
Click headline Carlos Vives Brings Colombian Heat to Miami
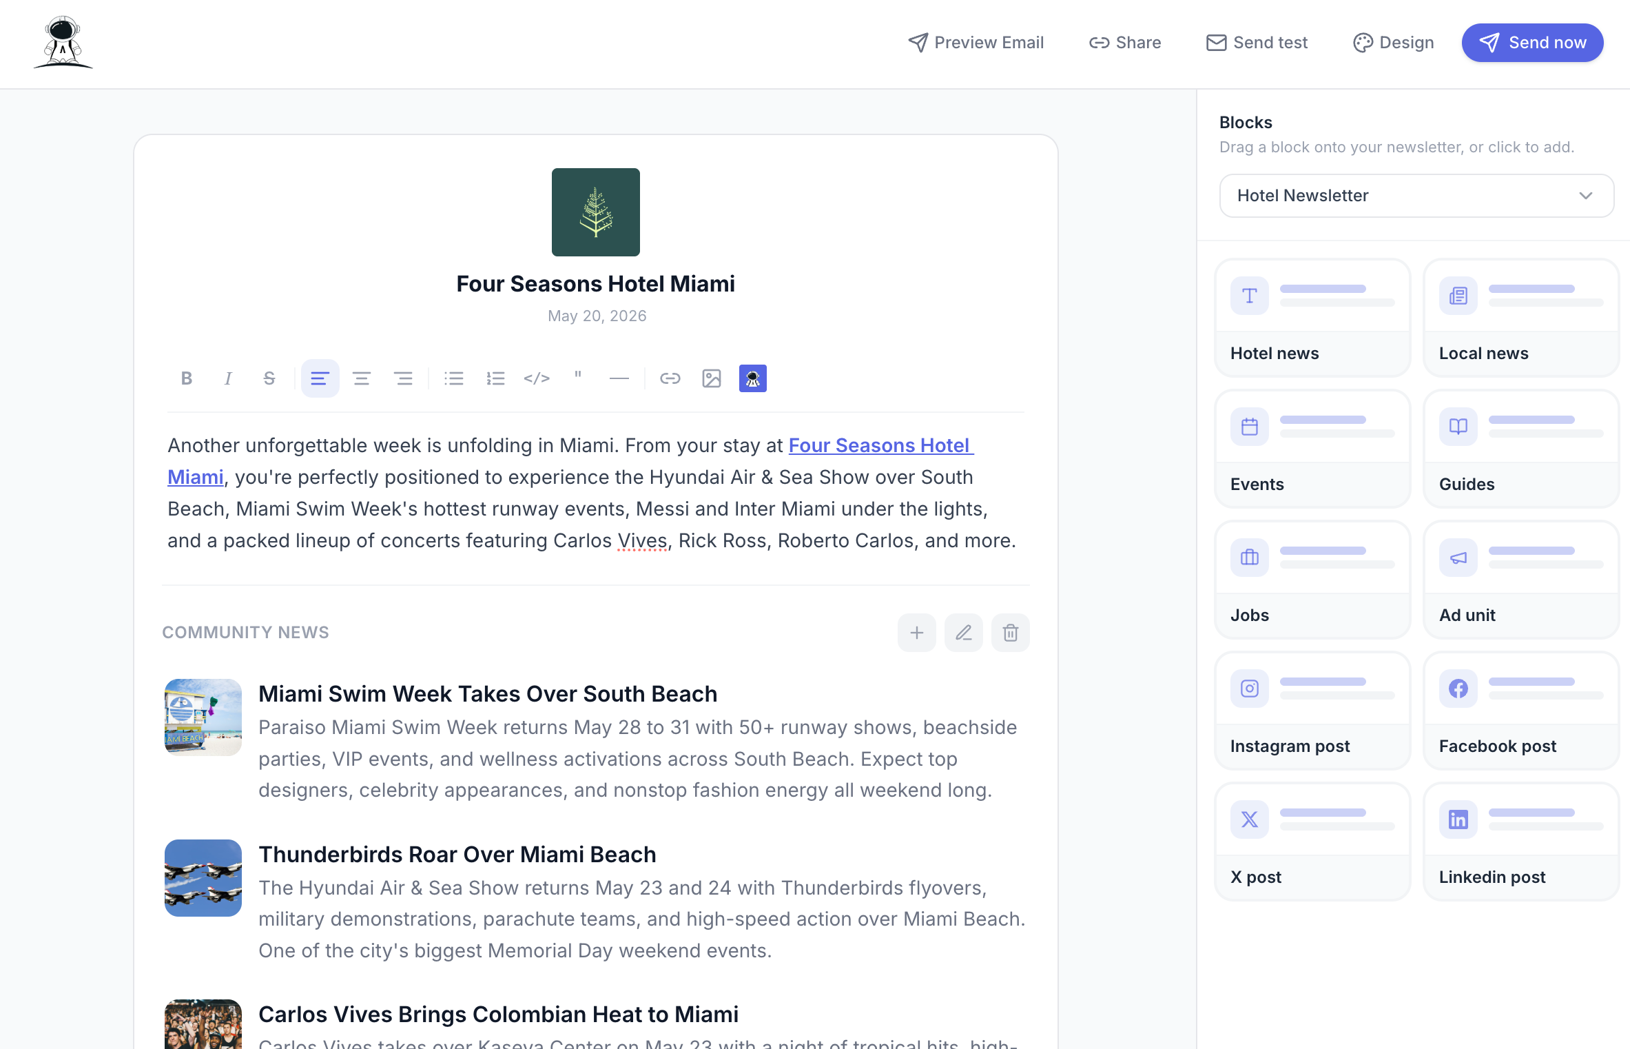499,1015
